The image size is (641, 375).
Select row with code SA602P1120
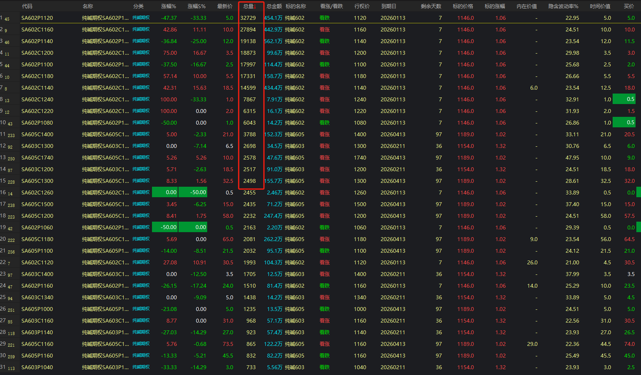(37, 18)
